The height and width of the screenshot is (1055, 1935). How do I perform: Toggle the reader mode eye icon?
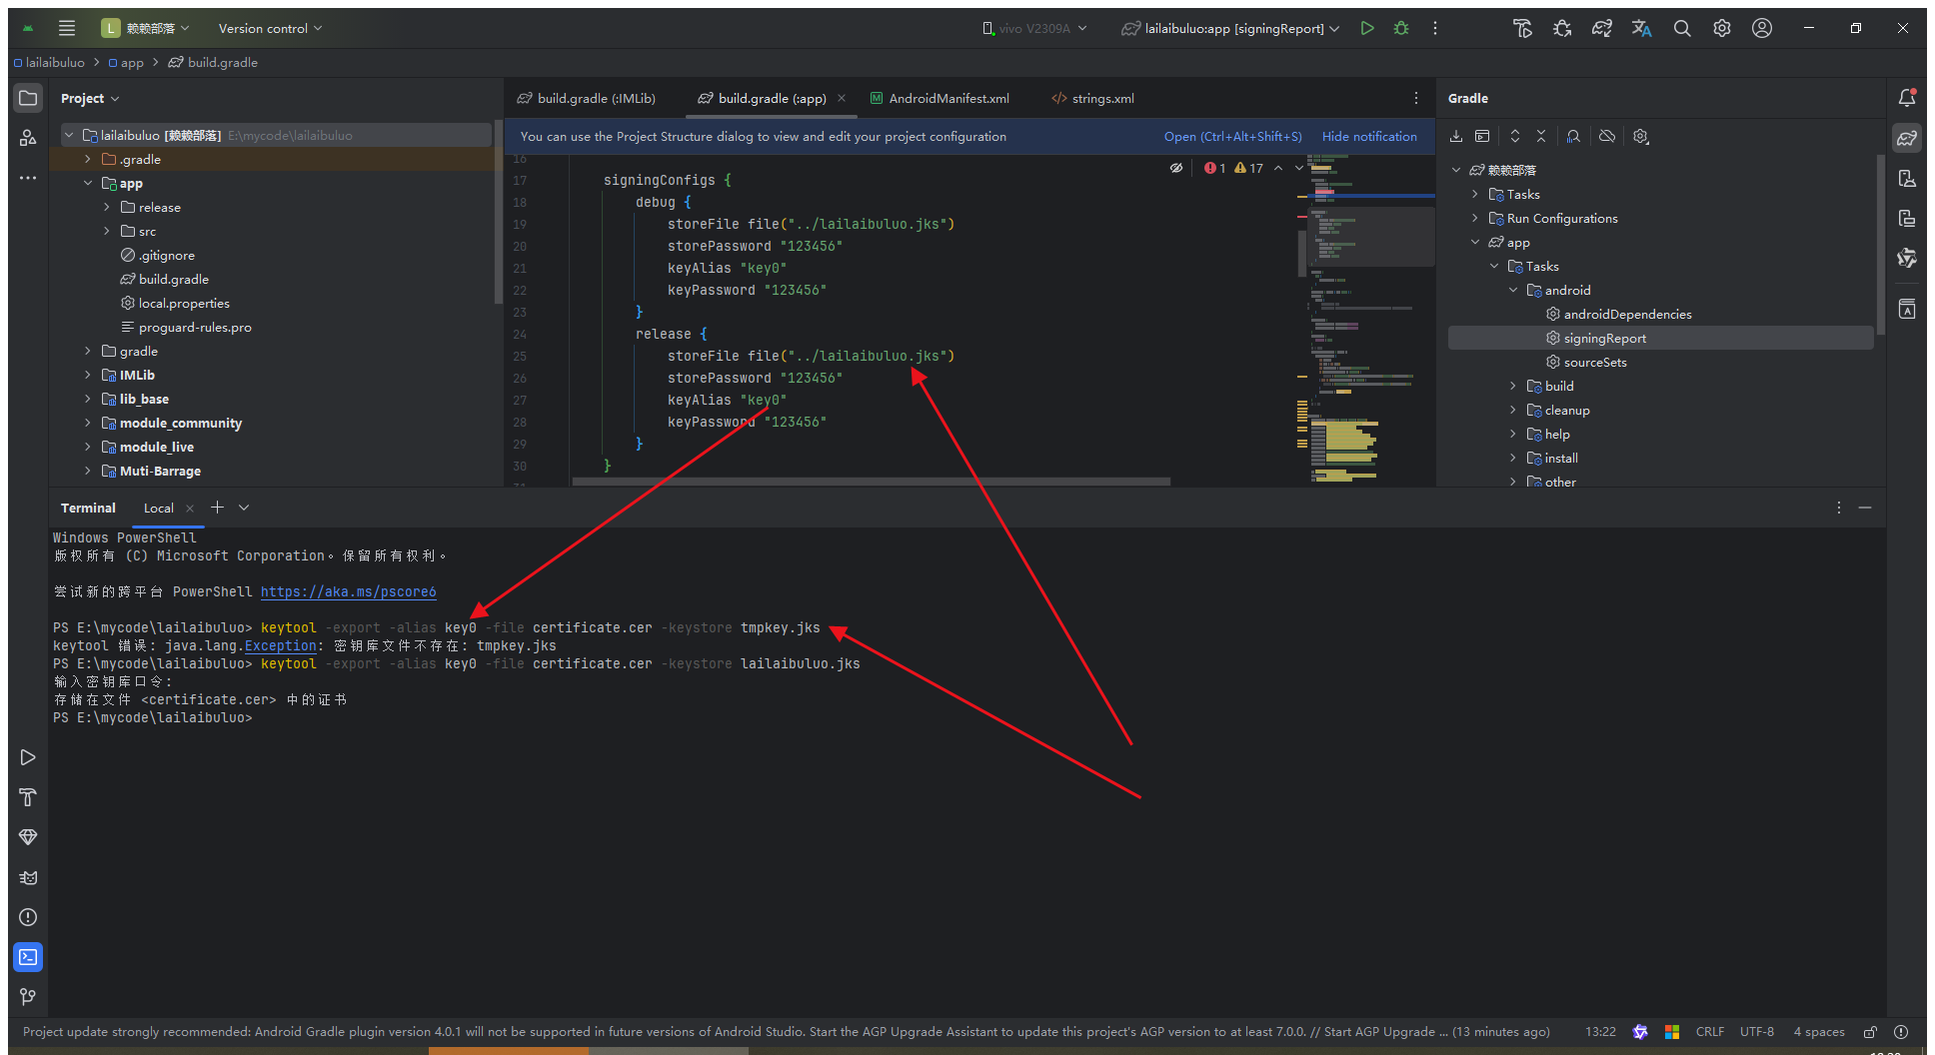tap(1176, 168)
